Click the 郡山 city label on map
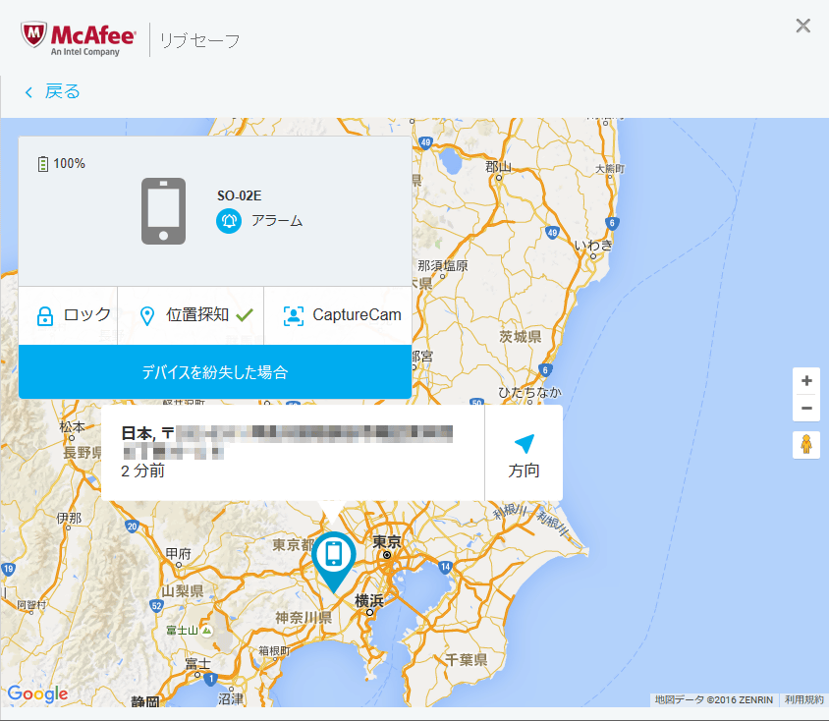This screenshot has width=829, height=721. (x=499, y=167)
